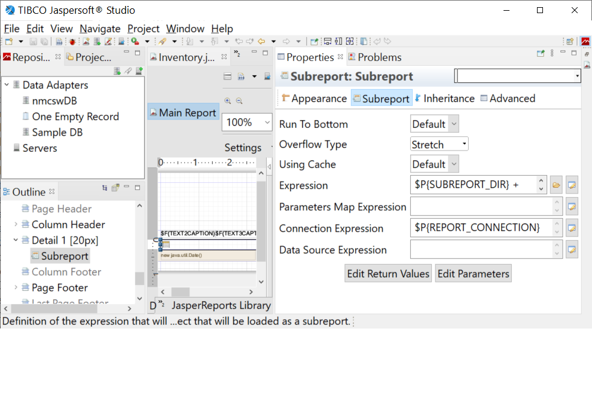Select the Appearance properties tab
The image size is (592, 402).
tap(314, 99)
